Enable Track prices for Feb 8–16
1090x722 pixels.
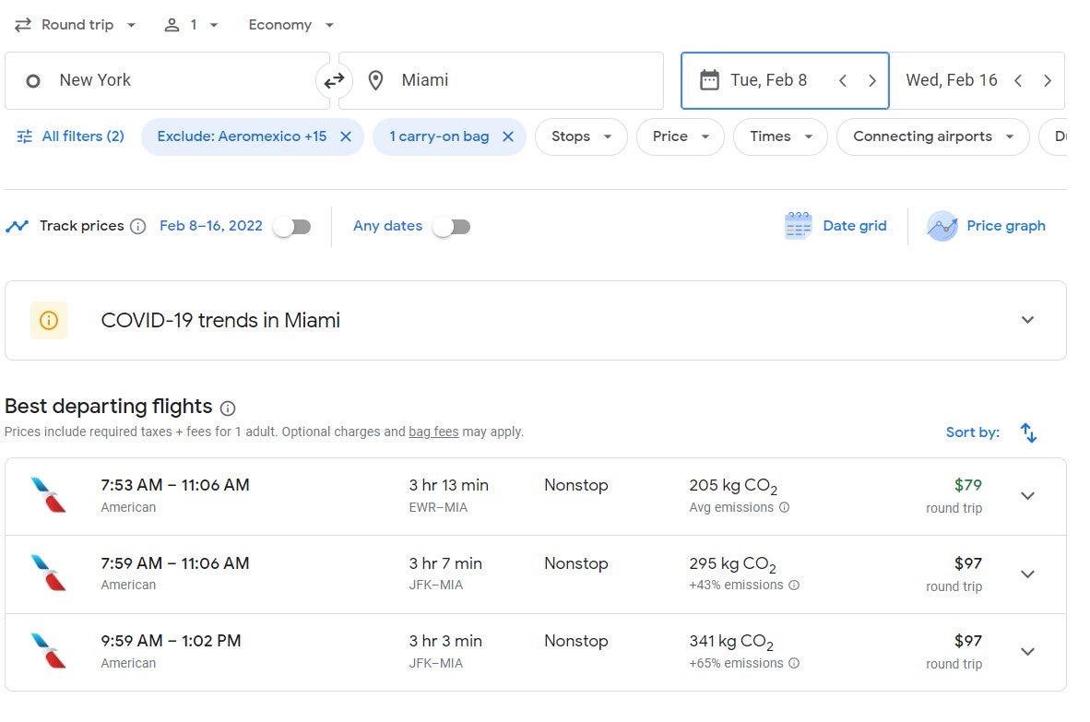tap(292, 227)
